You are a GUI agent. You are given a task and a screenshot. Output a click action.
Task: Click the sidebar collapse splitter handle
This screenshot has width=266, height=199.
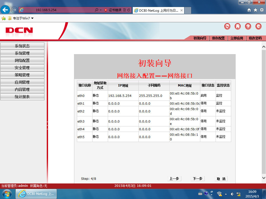[47, 125]
